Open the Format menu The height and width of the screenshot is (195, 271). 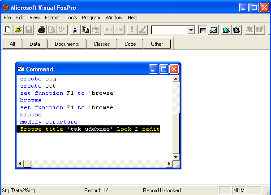click(52, 18)
